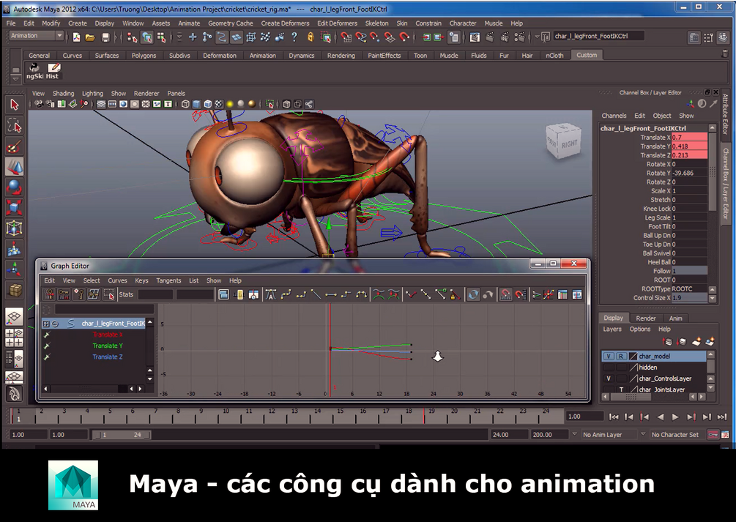Viewport: 736px width, 522px height.
Task: Select the arrow Select tool in the toolbox
Action: point(14,105)
